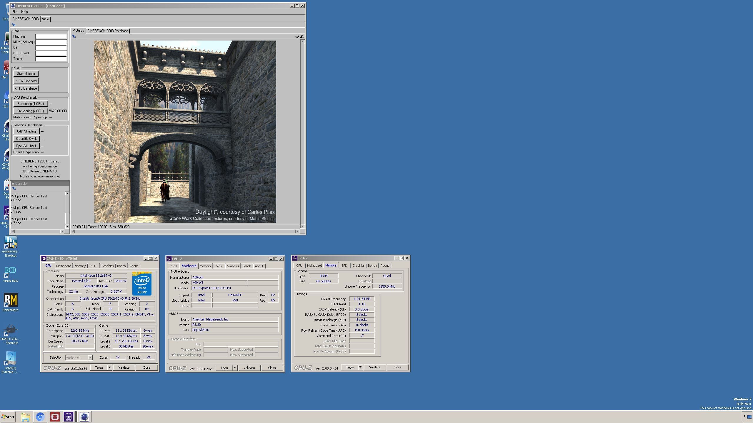The height and width of the screenshot is (423, 753).
Task: Click the Intel Inside Xeon logo
Action: pos(142,283)
